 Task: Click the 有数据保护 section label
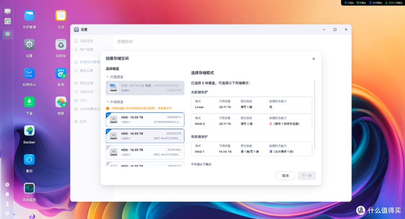point(199,136)
